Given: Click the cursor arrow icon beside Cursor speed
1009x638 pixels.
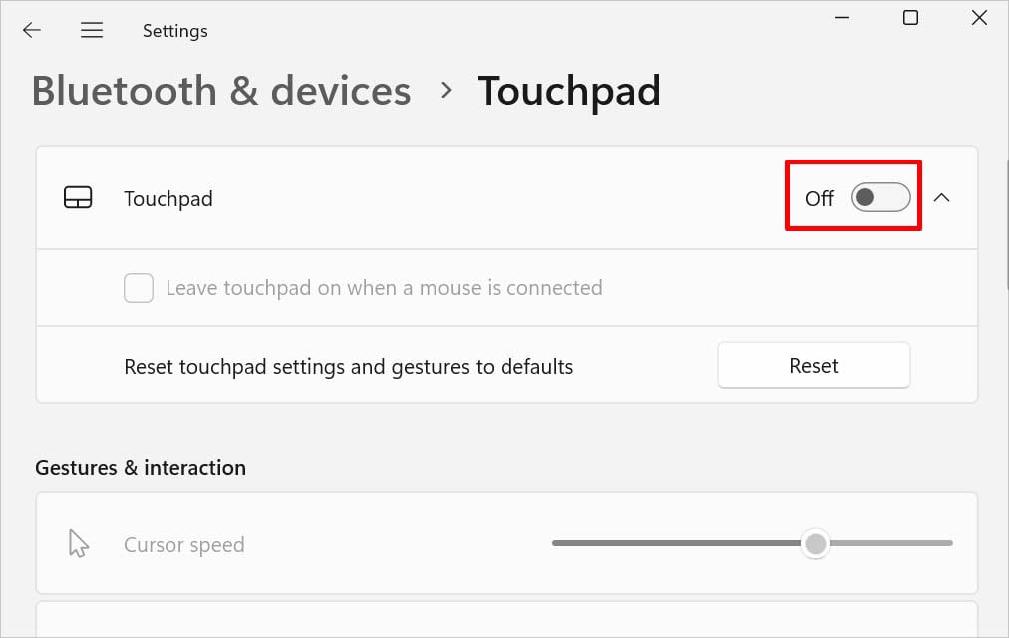Looking at the screenshot, I should [78, 544].
